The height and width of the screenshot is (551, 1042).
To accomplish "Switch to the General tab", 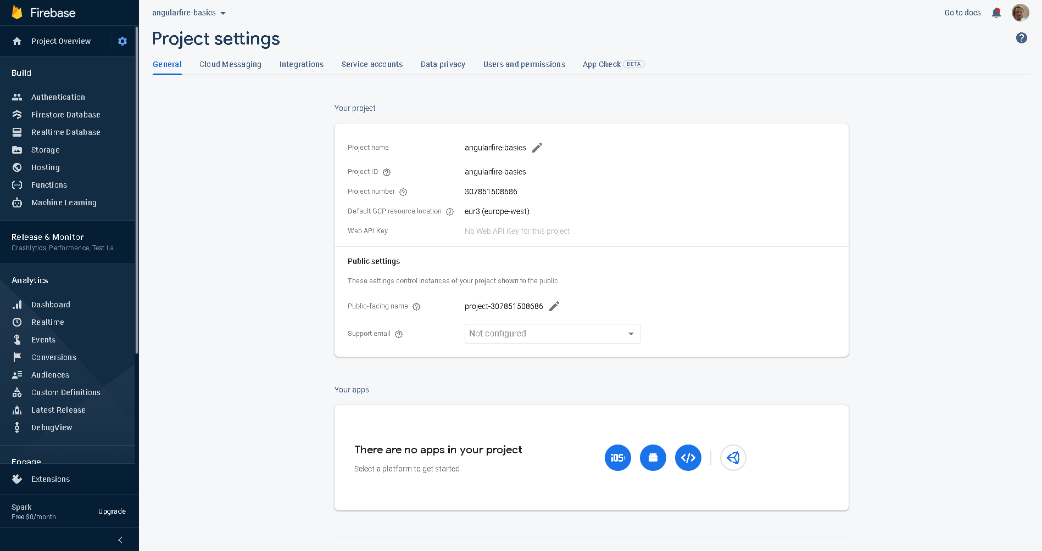I will point(167,64).
